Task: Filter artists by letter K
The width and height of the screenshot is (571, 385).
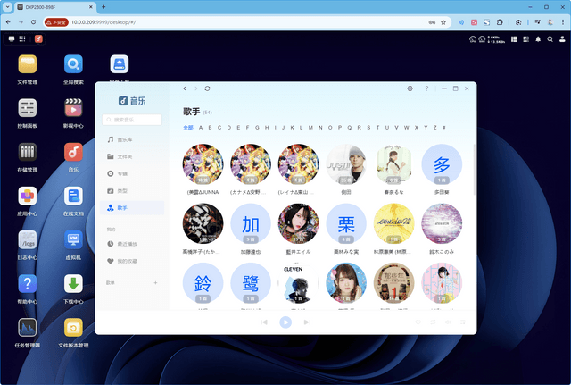Action: click(x=292, y=128)
